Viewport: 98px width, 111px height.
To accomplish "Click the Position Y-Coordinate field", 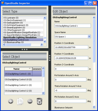I will tap(71, 58).
